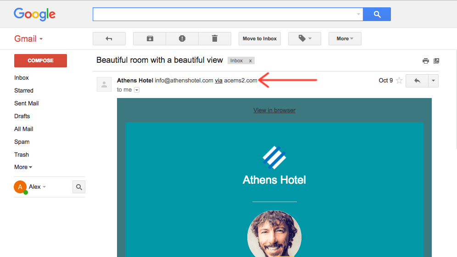This screenshot has height=257, width=457.
Task: Click the blue search magnifier button
Action: [x=377, y=14]
